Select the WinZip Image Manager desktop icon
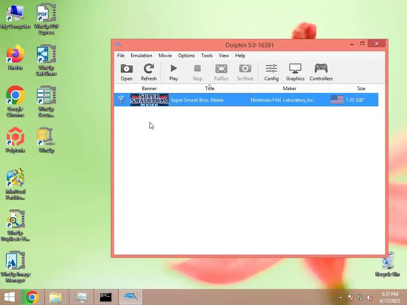 (x=16, y=266)
